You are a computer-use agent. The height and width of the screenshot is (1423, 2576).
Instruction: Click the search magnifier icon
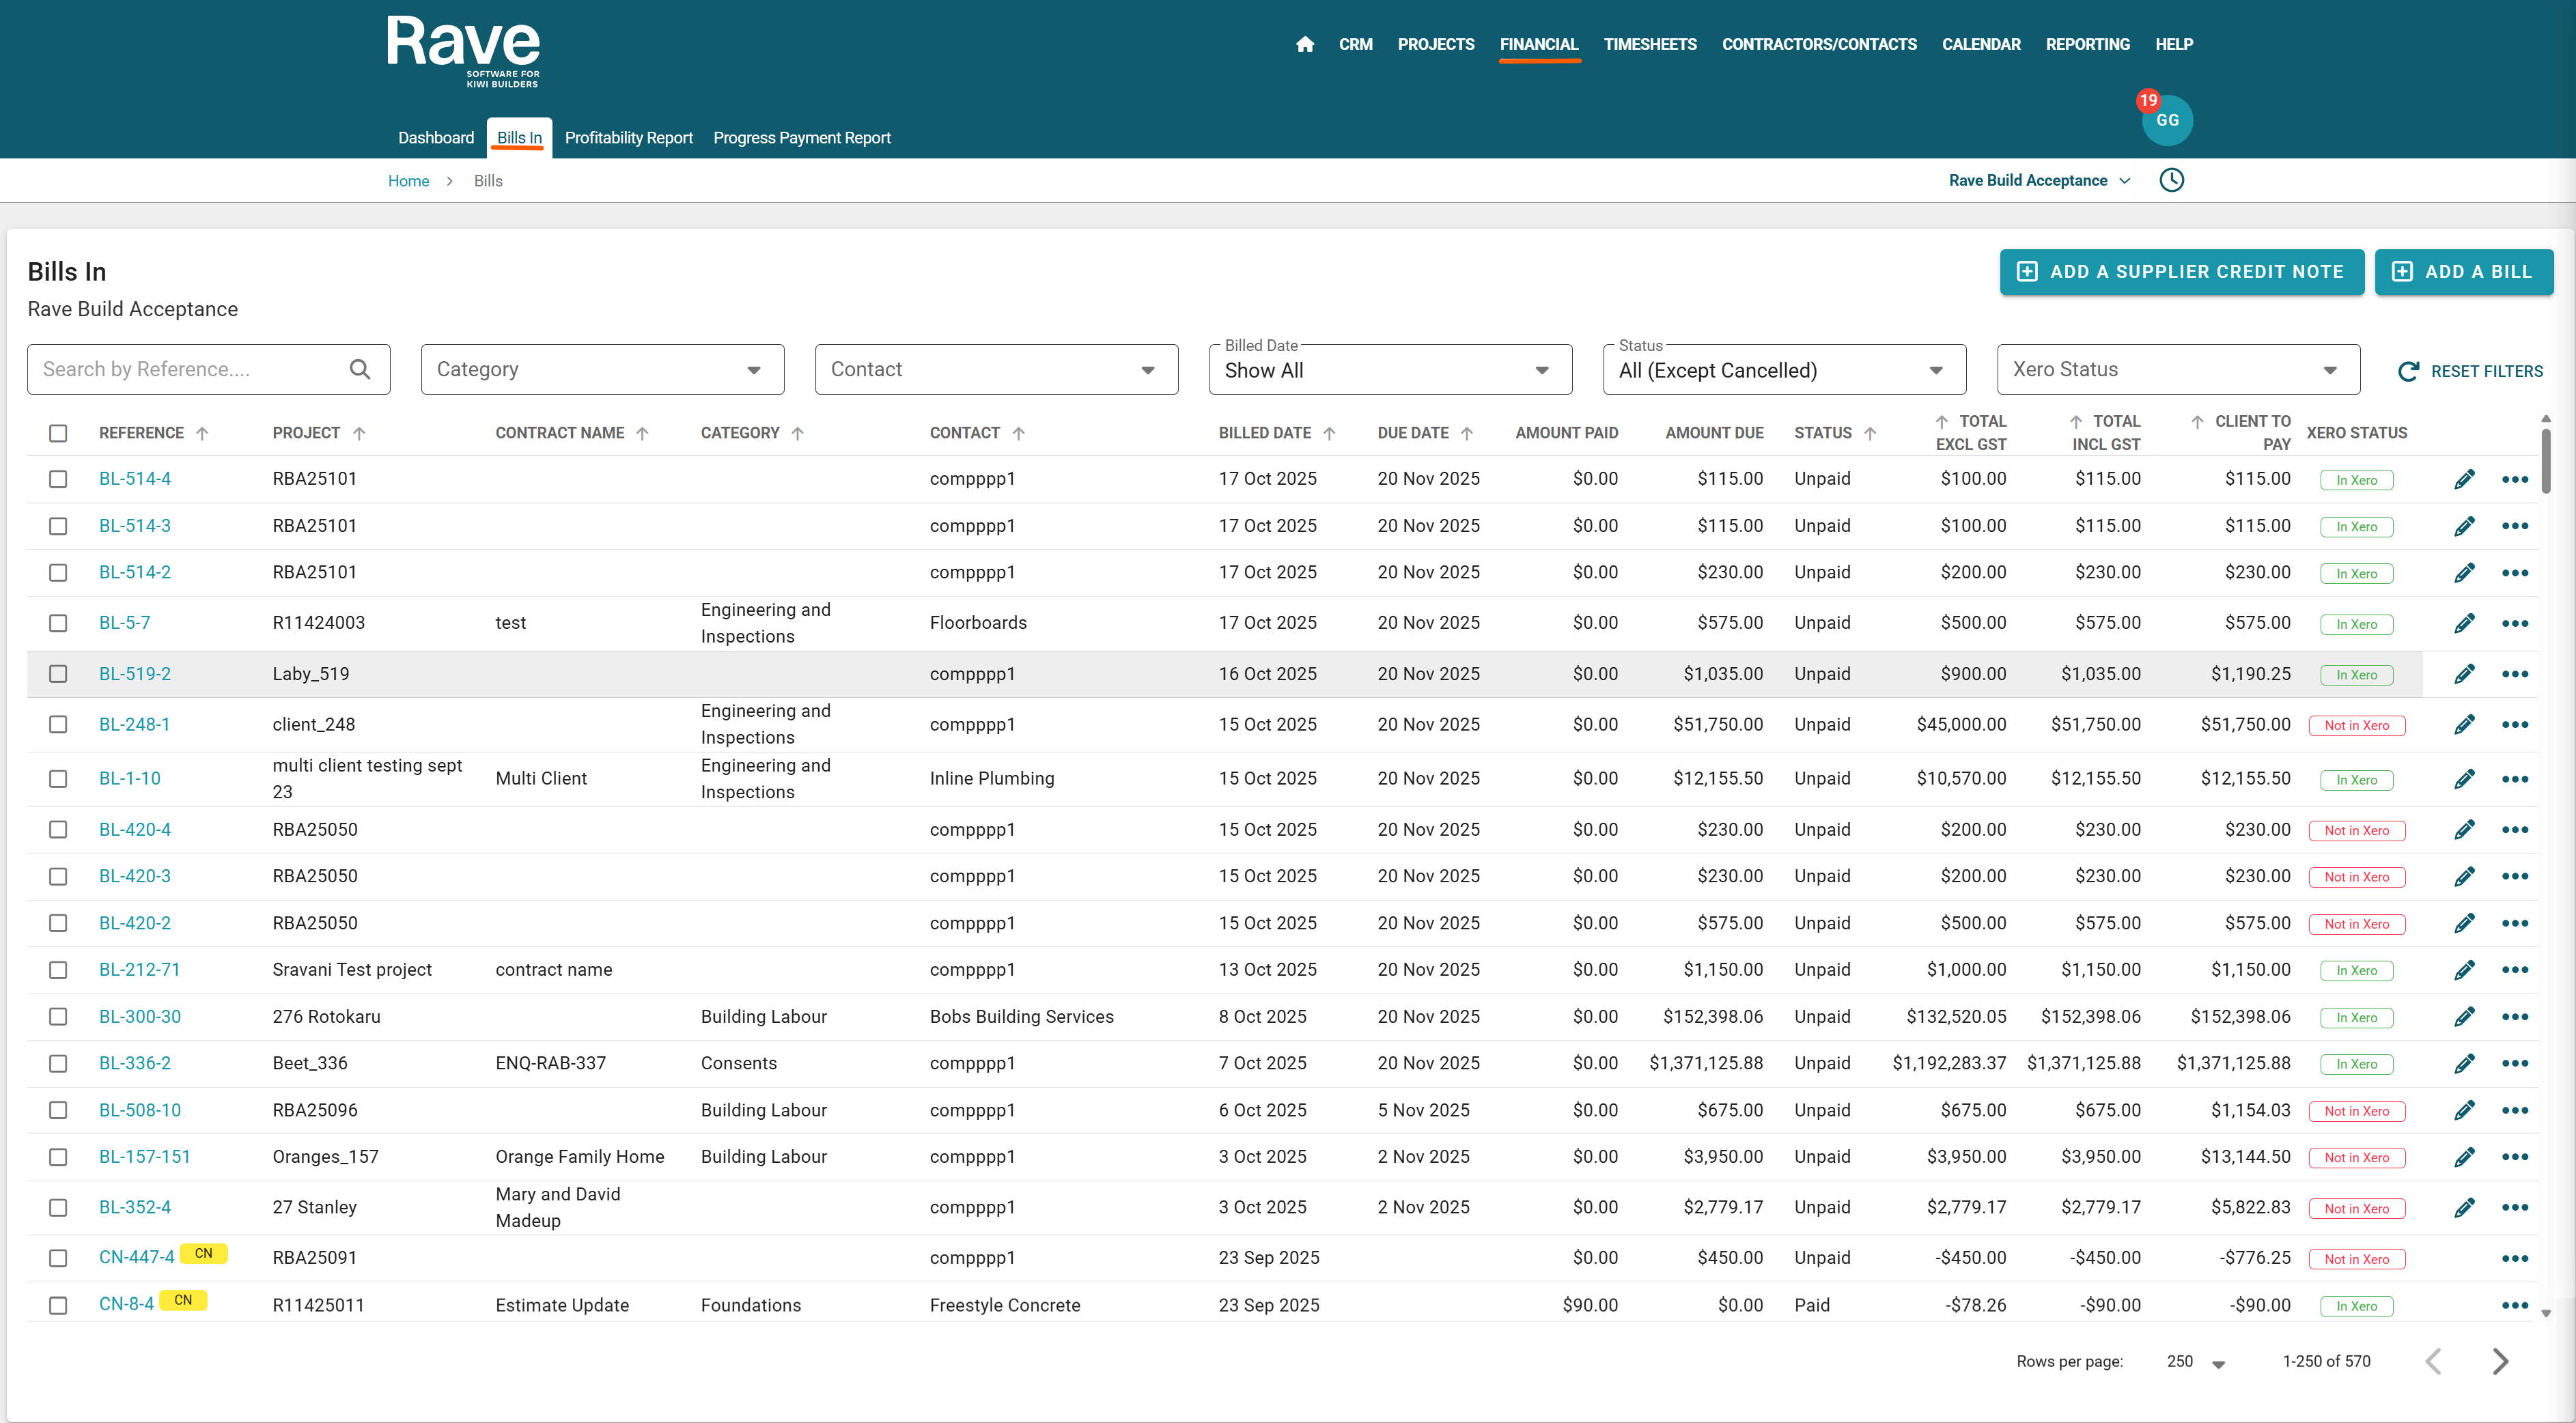pyautogui.click(x=360, y=369)
